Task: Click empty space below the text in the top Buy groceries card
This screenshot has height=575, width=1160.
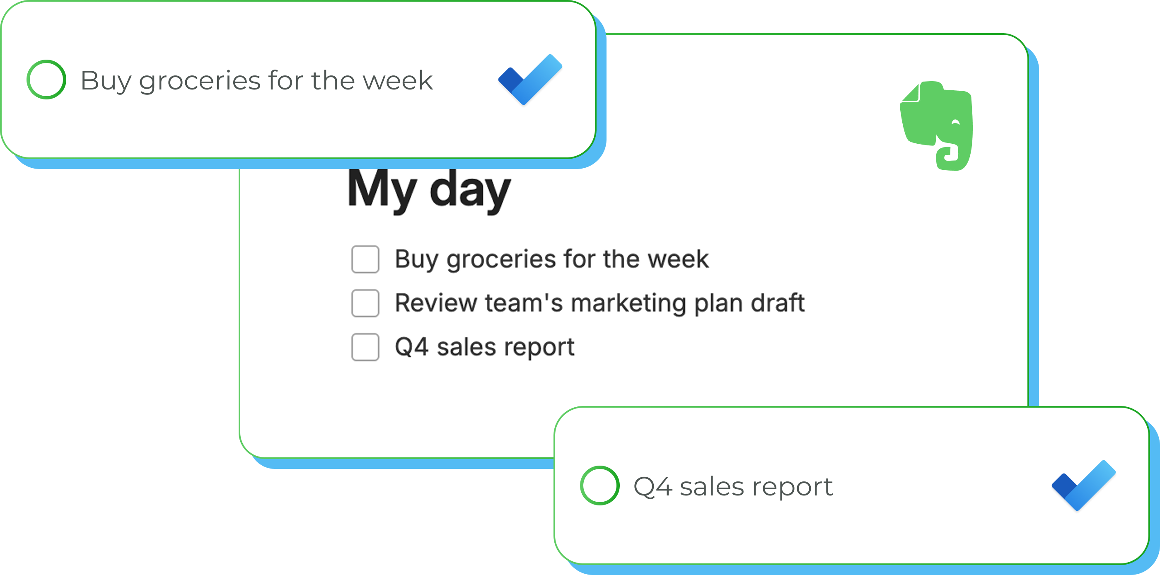Action: click(270, 130)
